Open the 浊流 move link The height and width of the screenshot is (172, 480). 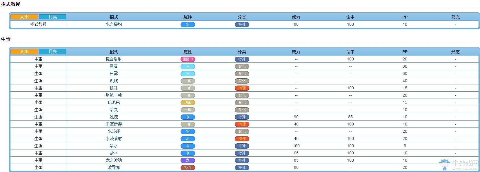114,117
